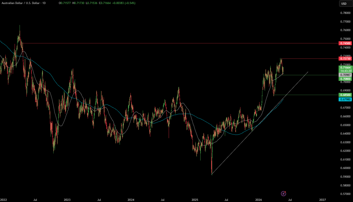Click the green current price 0.71664 label
The image size is (353, 202).
pos(345,68)
